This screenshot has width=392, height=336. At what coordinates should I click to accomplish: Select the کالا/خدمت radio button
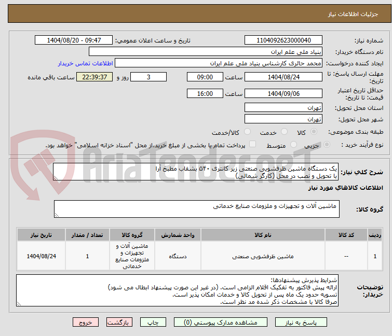(x=247, y=132)
